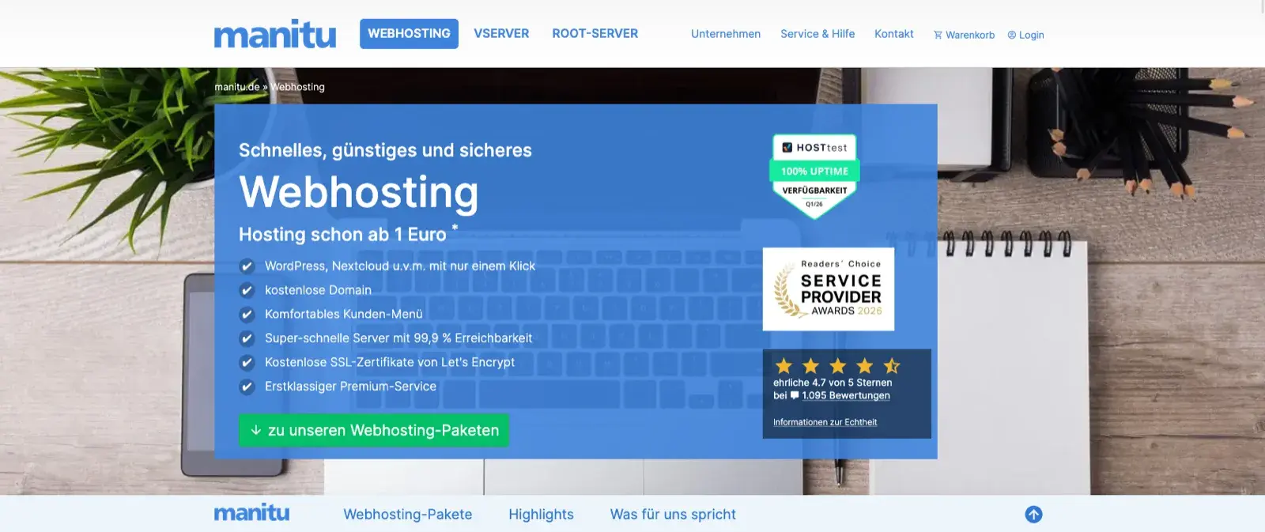Click the 'Hosting schon ab 1 Euro' text
Image resolution: width=1265 pixels, height=532 pixels.
[x=342, y=235]
